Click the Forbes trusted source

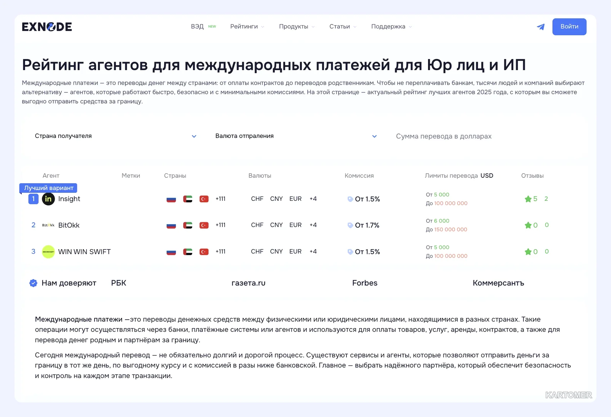pyautogui.click(x=365, y=283)
